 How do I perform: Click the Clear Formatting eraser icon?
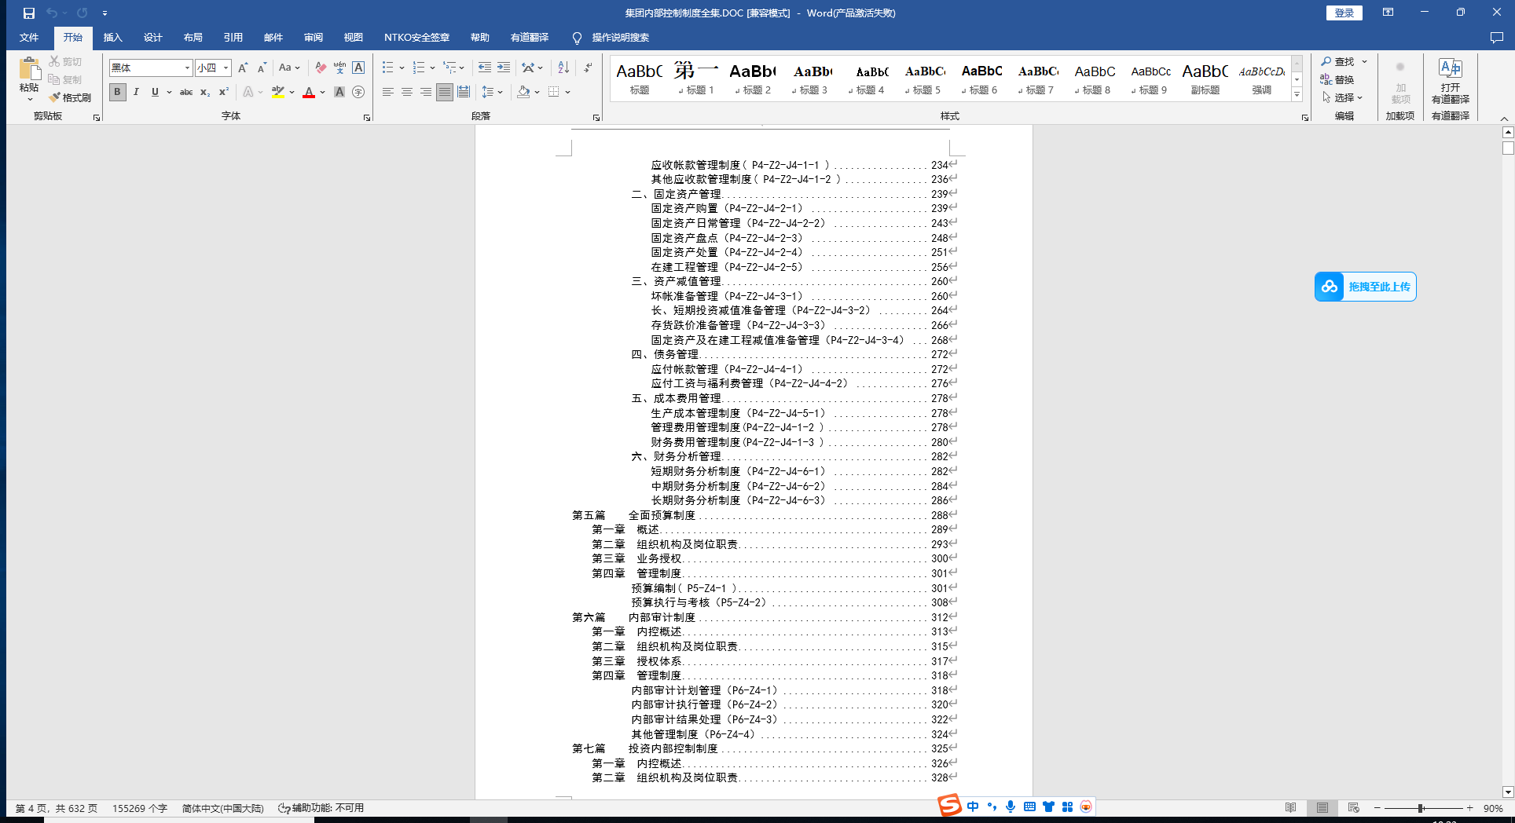click(x=321, y=68)
